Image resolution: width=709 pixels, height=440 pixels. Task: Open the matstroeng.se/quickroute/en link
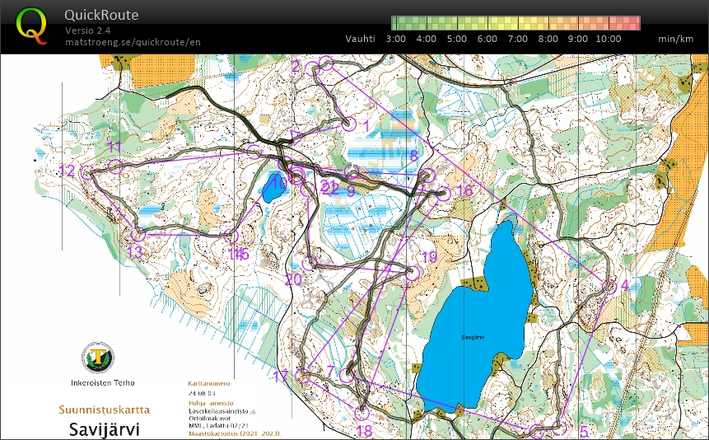tap(133, 42)
